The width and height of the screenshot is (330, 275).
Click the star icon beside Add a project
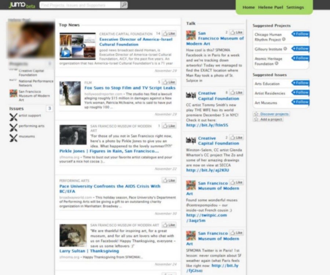[256, 120]
